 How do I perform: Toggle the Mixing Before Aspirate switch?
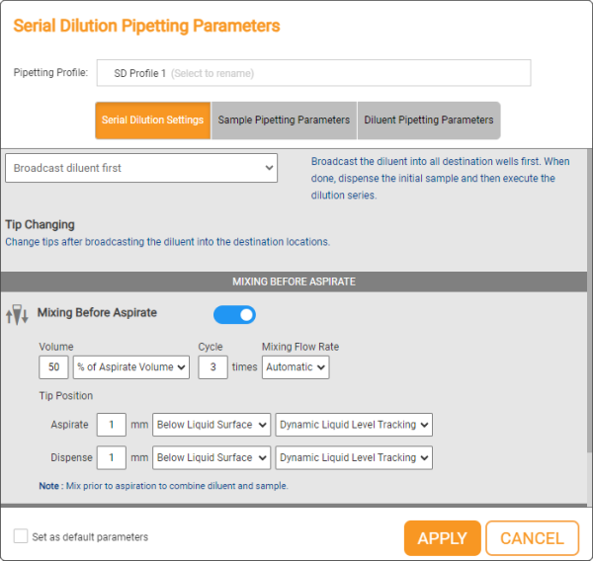click(x=235, y=315)
